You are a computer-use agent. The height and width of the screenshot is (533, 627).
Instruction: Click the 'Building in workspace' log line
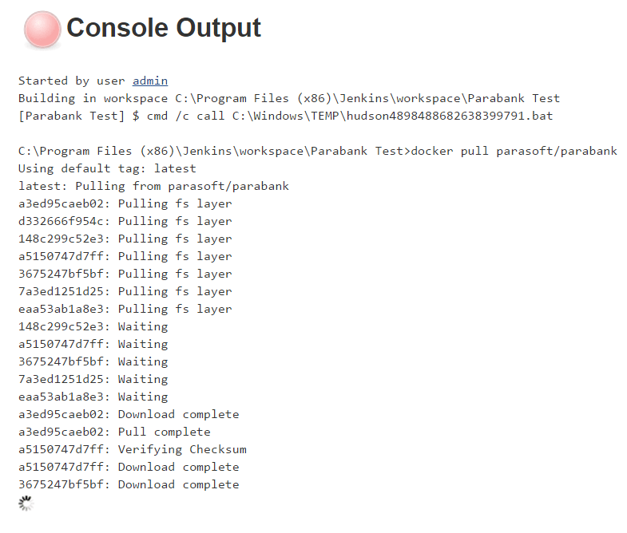(289, 99)
